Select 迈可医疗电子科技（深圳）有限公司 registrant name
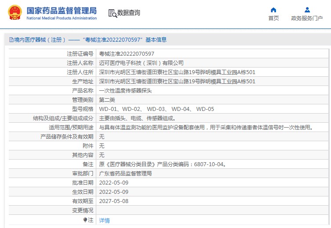 click(141, 63)
